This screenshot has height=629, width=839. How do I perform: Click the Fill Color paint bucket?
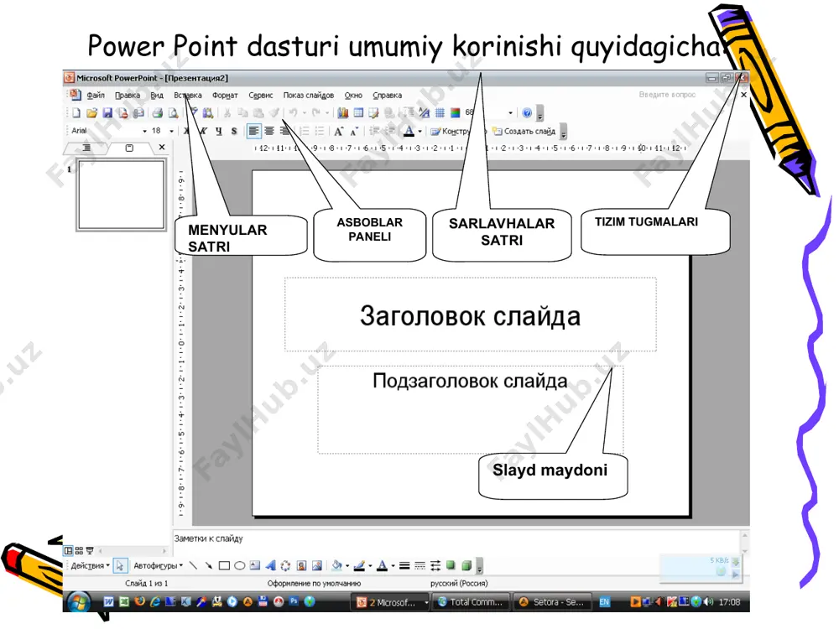tap(337, 565)
